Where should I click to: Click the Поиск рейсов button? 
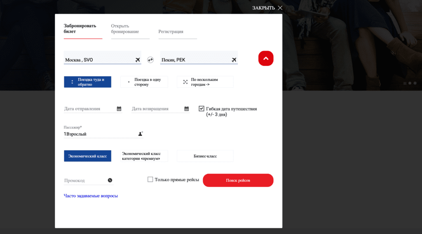tap(238, 180)
